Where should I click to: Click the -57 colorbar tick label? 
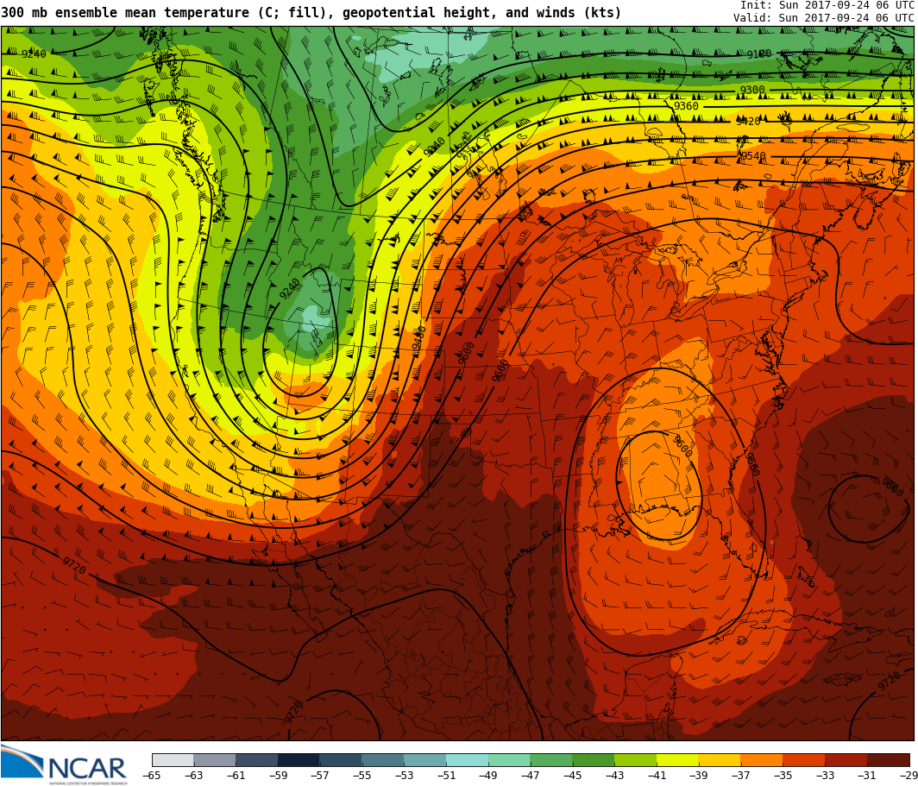(x=320, y=776)
